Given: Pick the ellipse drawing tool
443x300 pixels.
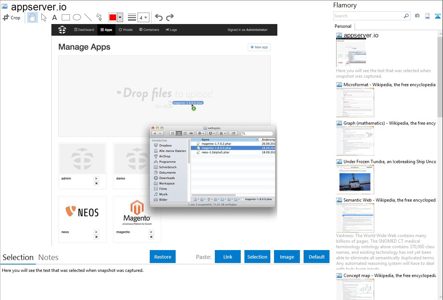Looking at the screenshot, I should coord(77,17).
